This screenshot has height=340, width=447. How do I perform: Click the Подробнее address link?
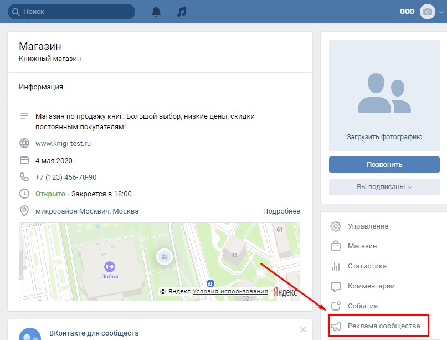pos(281,211)
